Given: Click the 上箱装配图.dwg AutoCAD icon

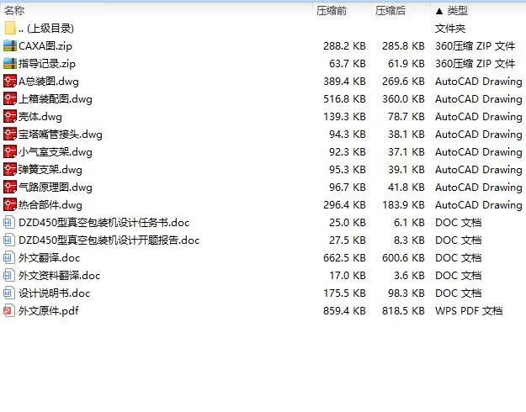Looking at the screenshot, I should (x=10, y=99).
